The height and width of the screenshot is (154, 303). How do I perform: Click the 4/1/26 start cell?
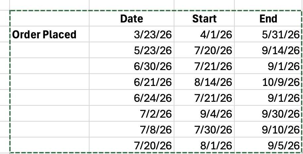click(204, 34)
